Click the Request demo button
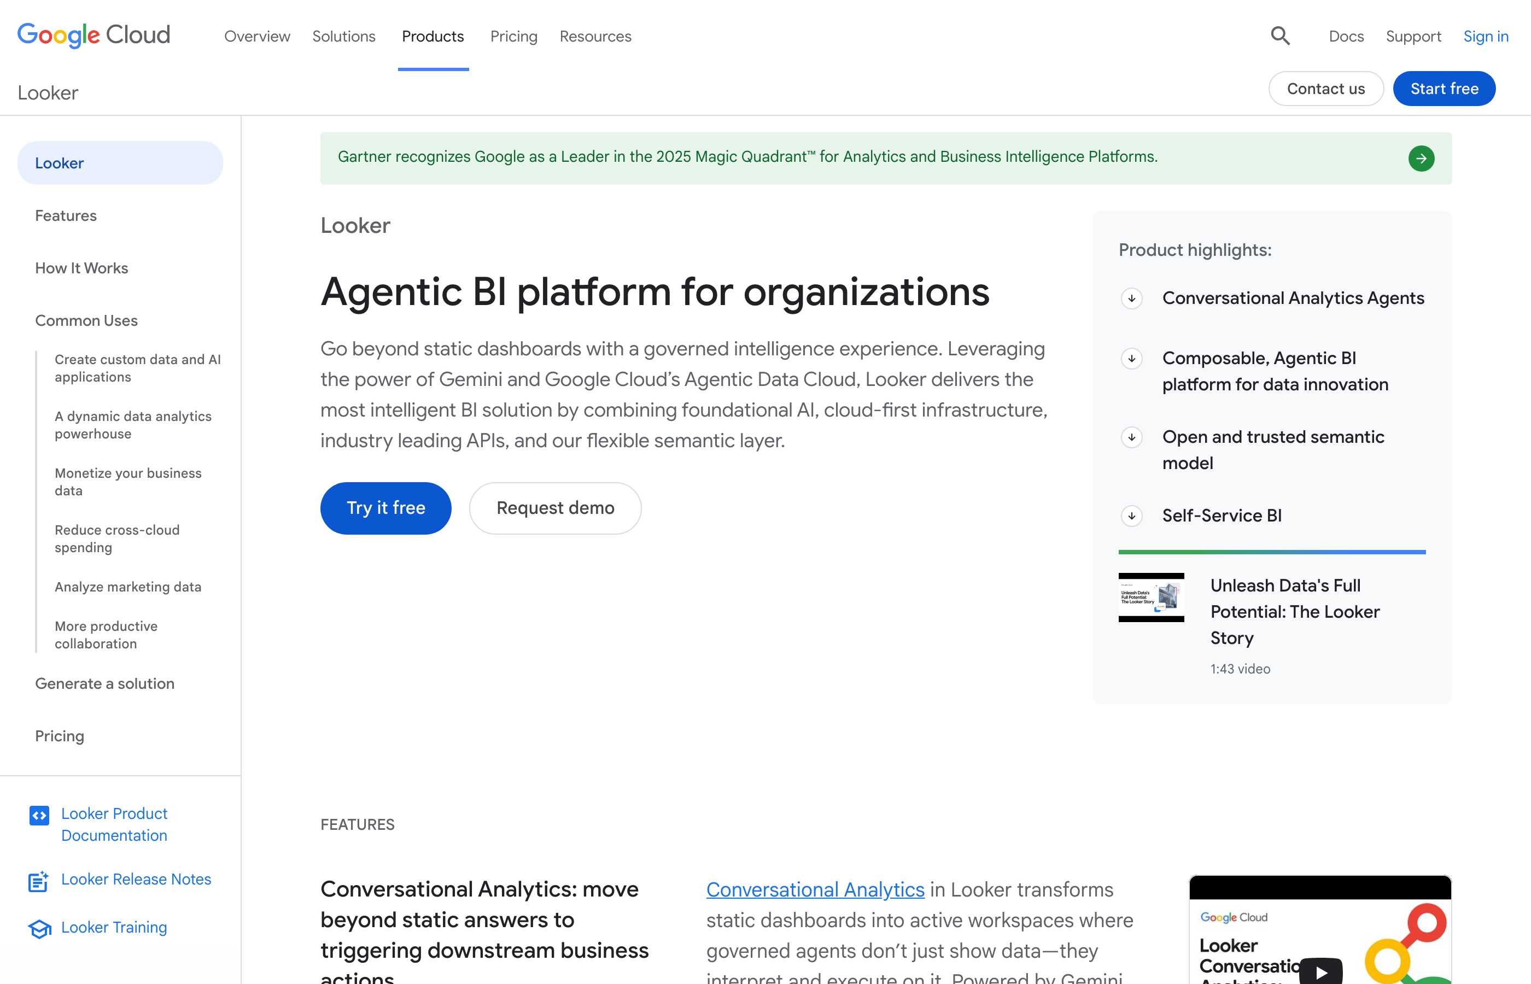The image size is (1531, 984). (x=554, y=508)
